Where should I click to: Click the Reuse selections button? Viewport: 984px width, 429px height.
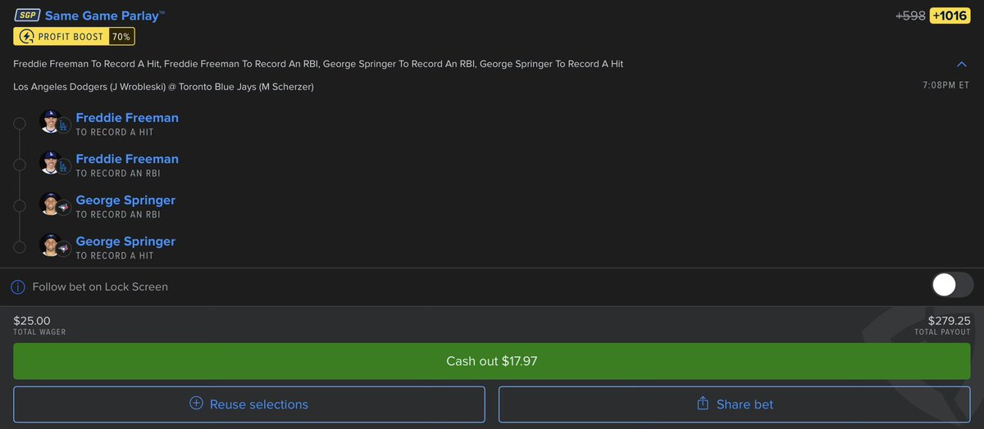249,404
